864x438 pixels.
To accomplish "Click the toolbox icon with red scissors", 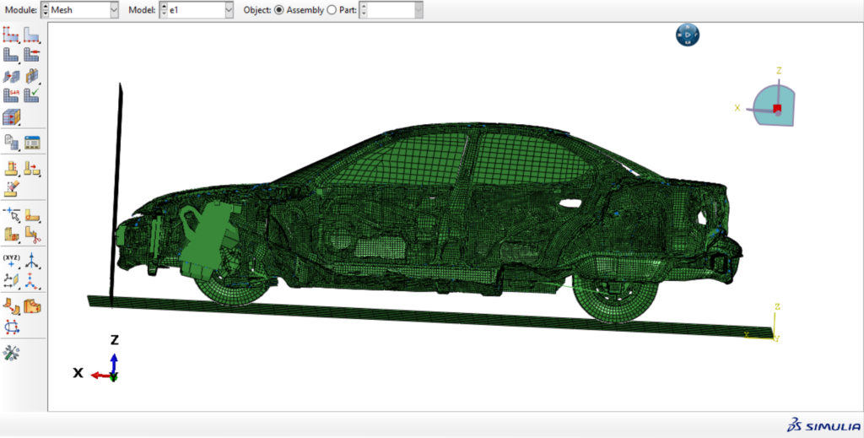I will 31,234.
